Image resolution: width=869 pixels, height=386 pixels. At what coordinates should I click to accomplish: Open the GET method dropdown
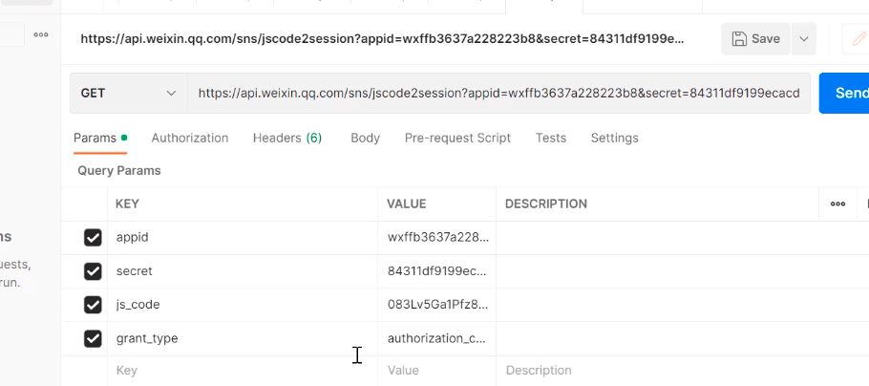[128, 93]
